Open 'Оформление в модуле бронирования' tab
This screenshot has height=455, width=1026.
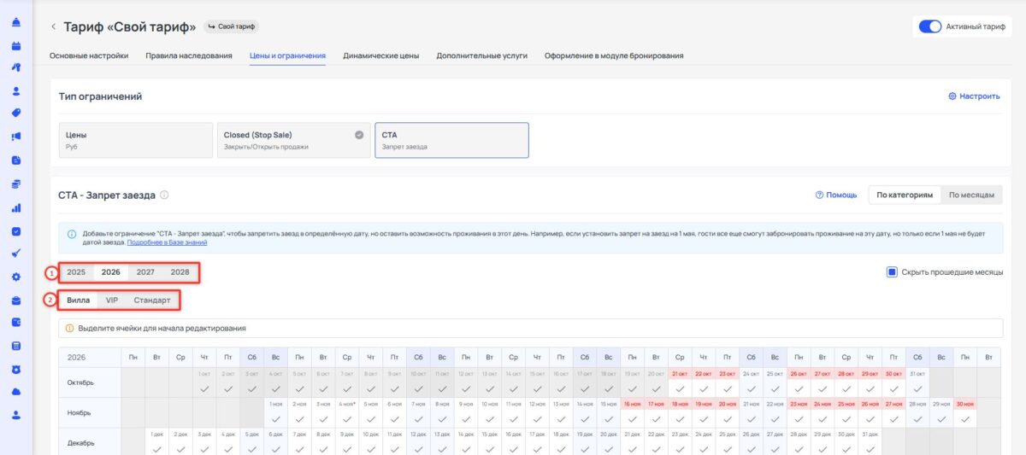pos(614,55)
